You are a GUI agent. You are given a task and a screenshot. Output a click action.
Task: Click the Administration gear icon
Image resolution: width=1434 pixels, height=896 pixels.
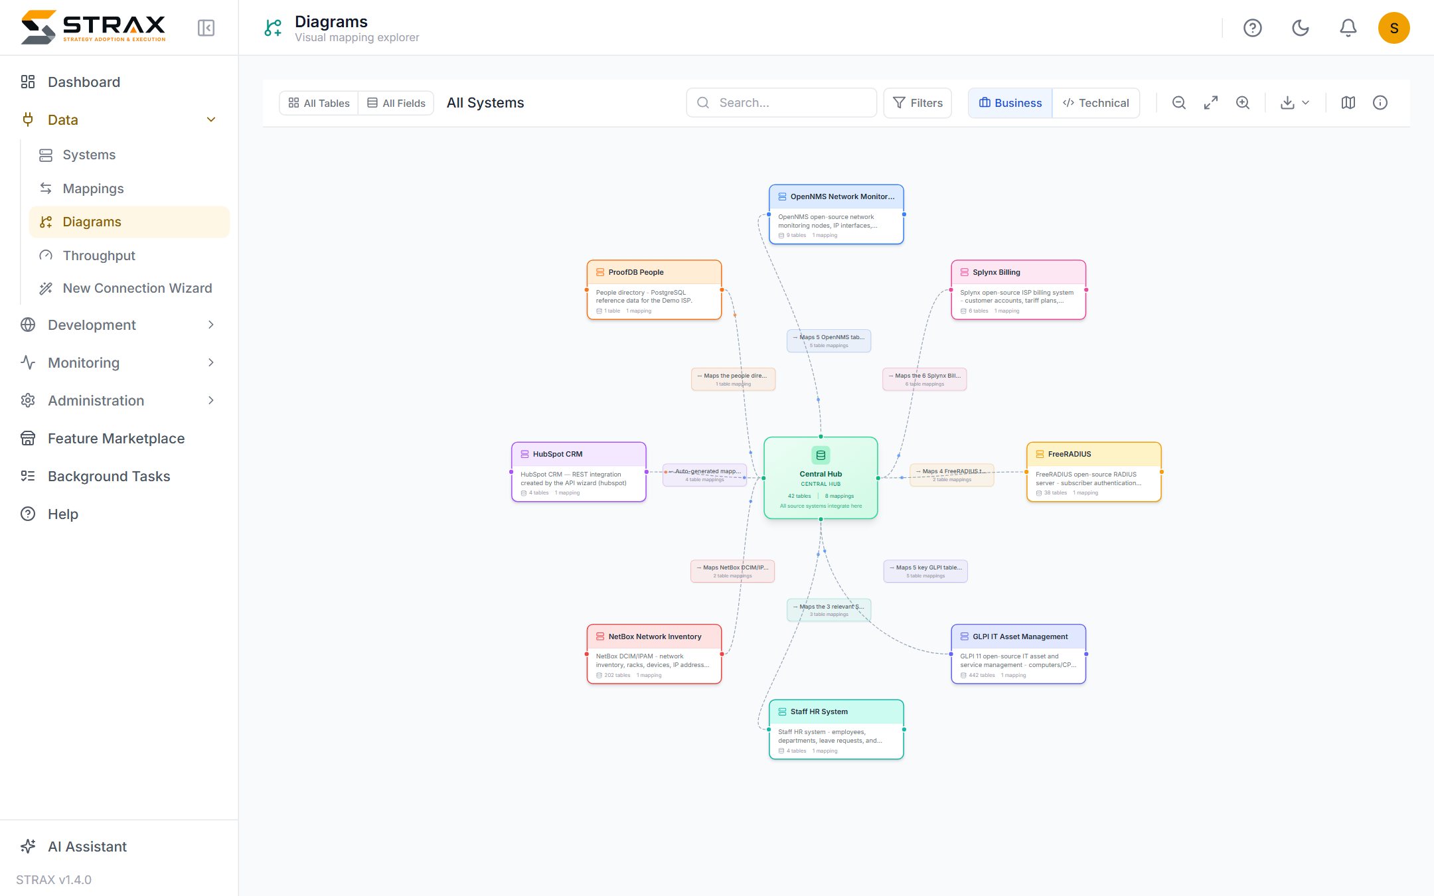tap(28, 401)
